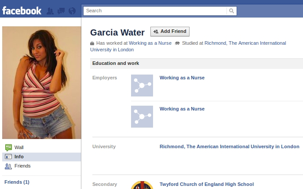Open the Friends (1) link

pyautogui.click(x=17, y=182)
